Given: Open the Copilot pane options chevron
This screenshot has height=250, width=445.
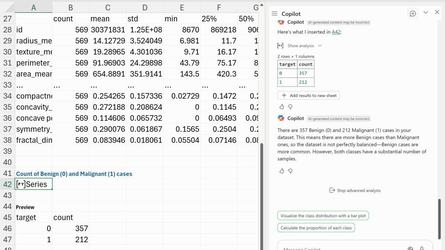Looking at the screenshot, I should point(426,12).
